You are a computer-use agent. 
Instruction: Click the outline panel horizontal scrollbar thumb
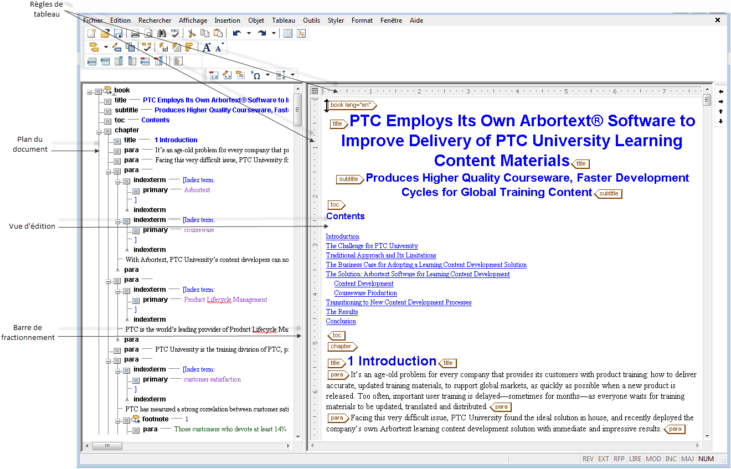tap(107, 446)
